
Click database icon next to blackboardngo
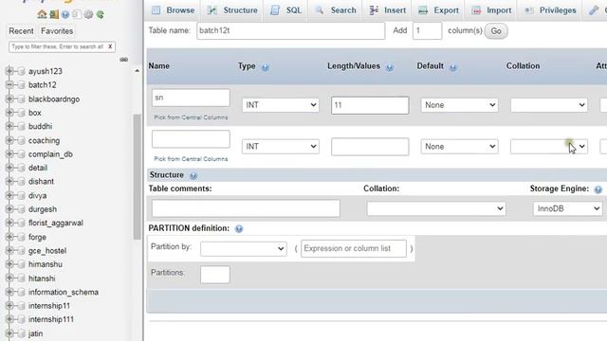pyautogui.click(x=21, y=99)
